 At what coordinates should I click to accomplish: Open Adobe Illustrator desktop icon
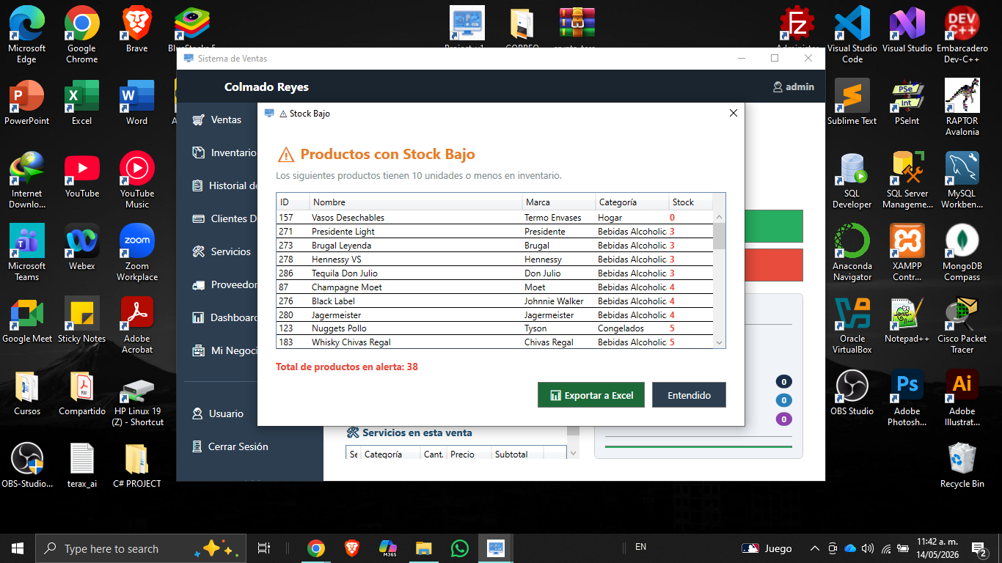[x=962, y=397]
